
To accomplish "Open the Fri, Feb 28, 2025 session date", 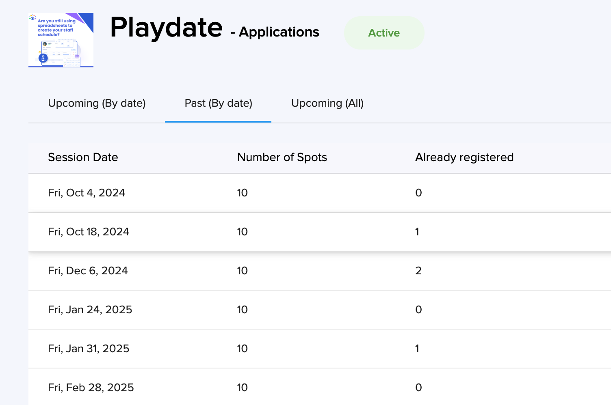I will pos(91,388).
